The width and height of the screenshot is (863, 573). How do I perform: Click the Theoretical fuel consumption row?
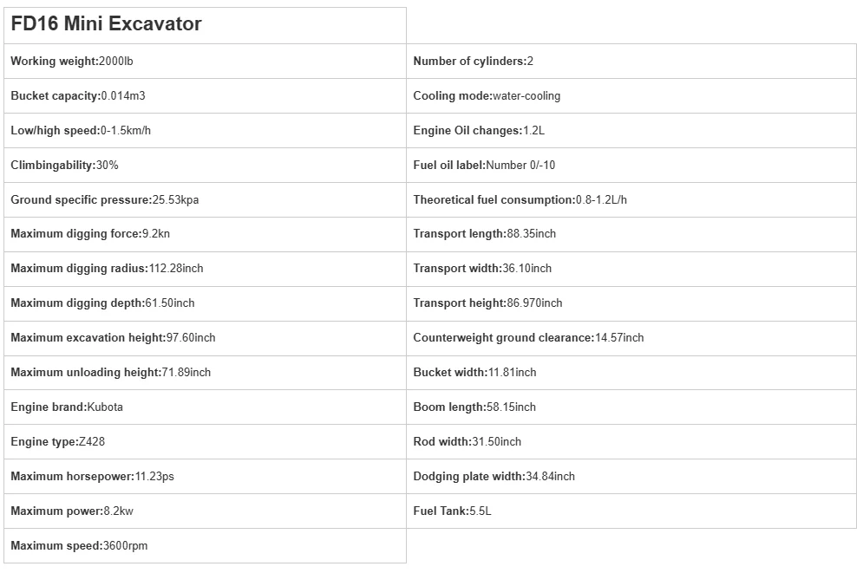click(520, 200)
